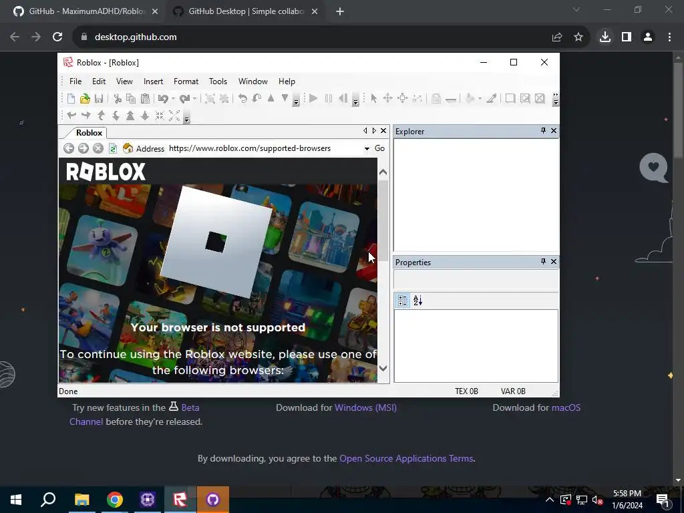Open the Open Source Applications Terms link
Viewport: 684px width, 513px height.
tap(406, 458)
